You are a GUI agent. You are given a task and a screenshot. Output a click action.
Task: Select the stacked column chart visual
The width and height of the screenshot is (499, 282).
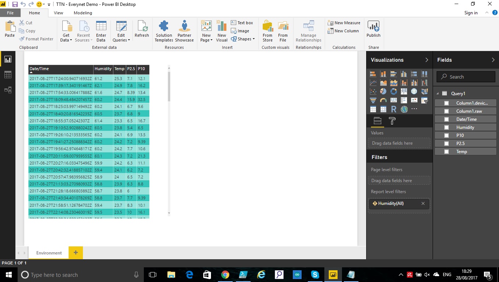383,74
